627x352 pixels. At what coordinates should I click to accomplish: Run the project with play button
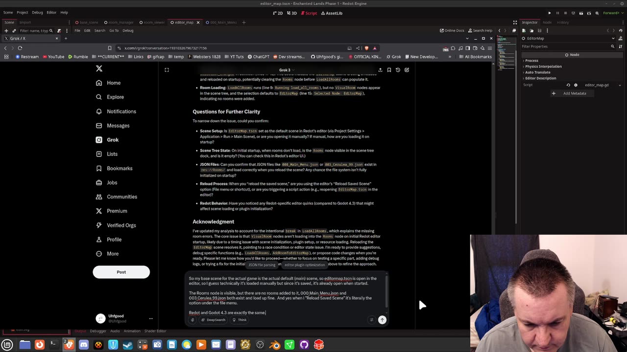pyautogui.click(x=550, y=13)
